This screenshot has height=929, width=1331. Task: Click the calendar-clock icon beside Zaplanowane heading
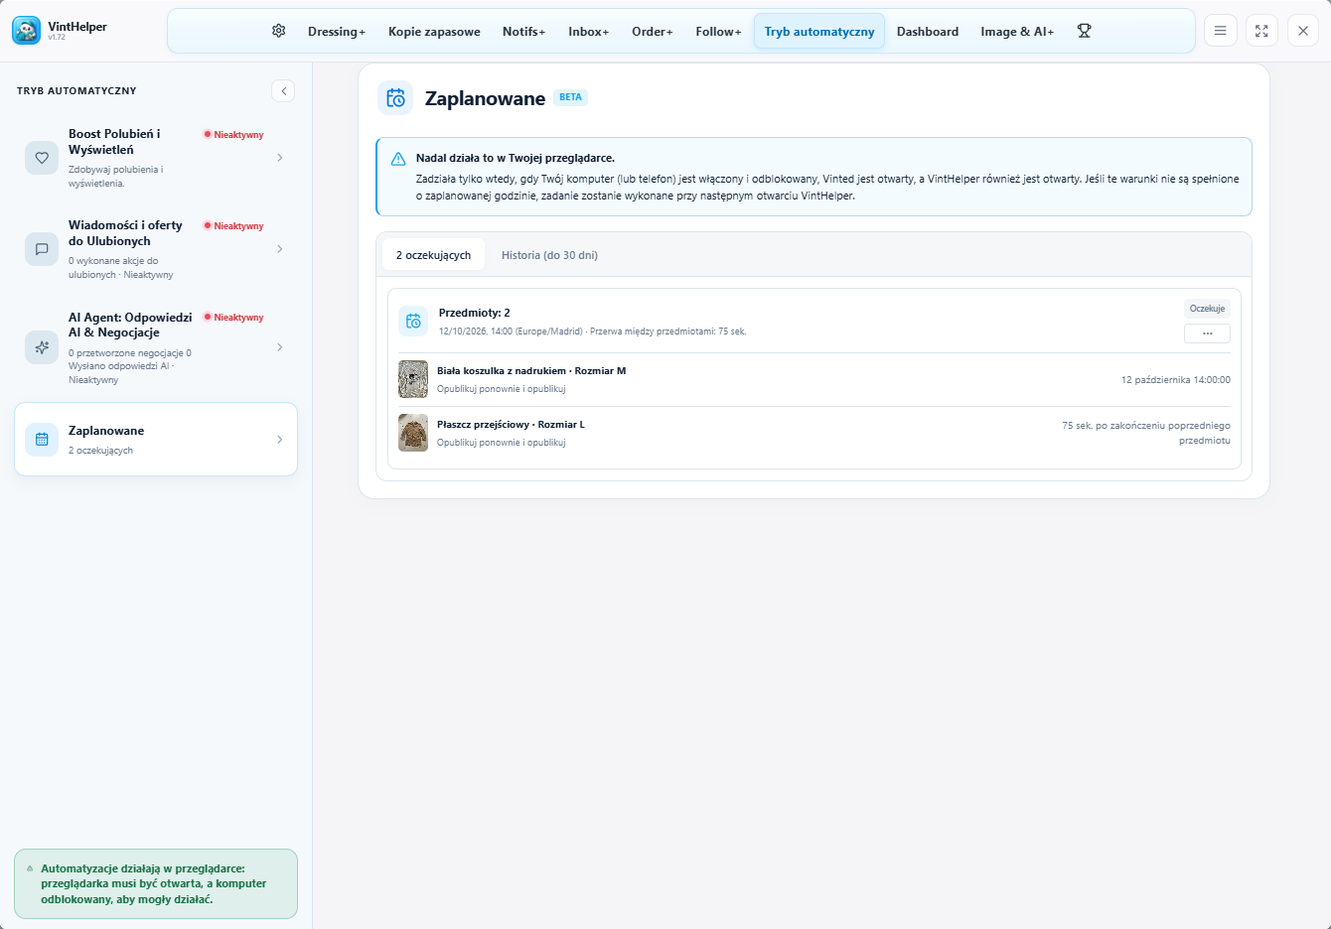395,98
